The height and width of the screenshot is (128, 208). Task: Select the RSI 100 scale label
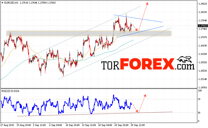click(x=200, y=91)
